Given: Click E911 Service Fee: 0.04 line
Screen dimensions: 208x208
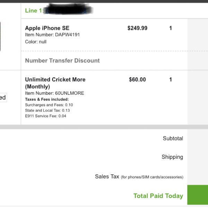Looking at the screenshot, I should point(45,116).
